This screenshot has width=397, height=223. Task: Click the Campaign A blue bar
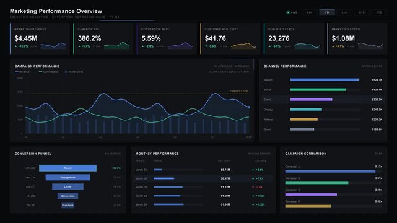click(330, 172)
